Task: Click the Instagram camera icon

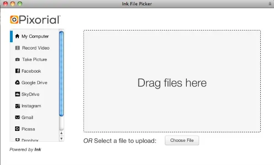Action: click(x=17, y=106)
